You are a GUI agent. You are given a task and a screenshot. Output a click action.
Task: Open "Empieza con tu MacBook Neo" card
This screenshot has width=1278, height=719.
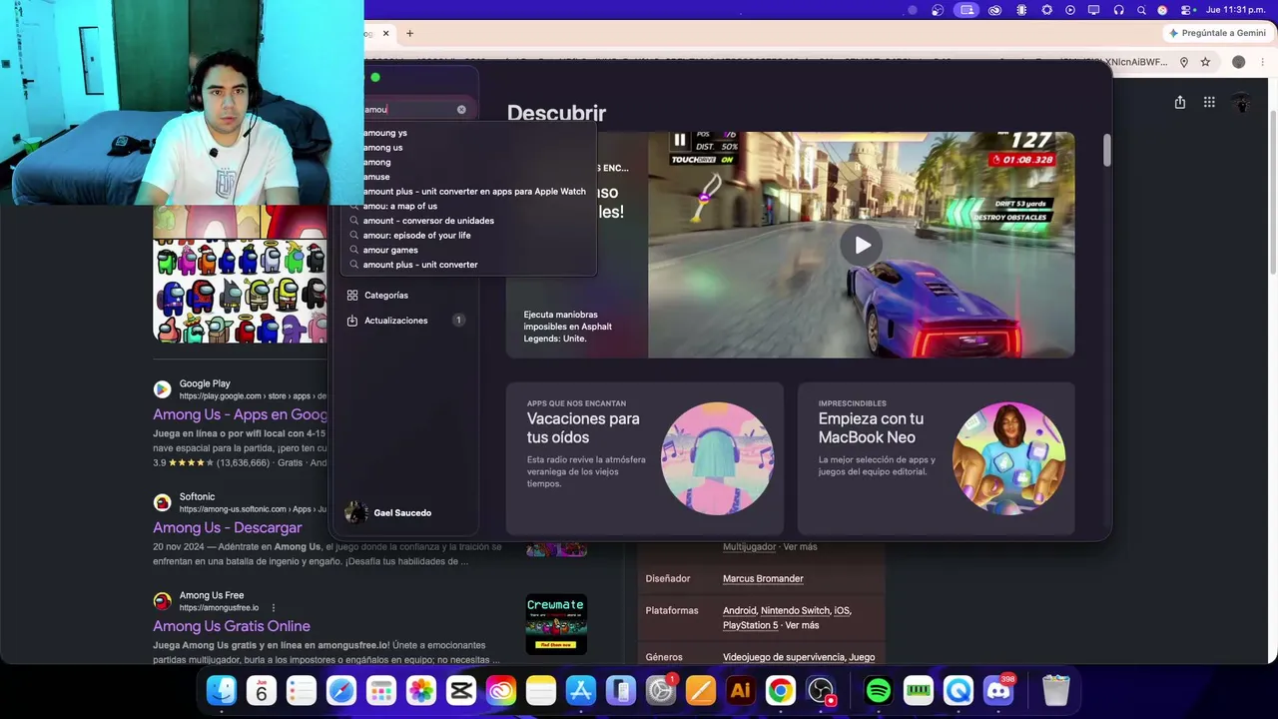coord(937,458)
